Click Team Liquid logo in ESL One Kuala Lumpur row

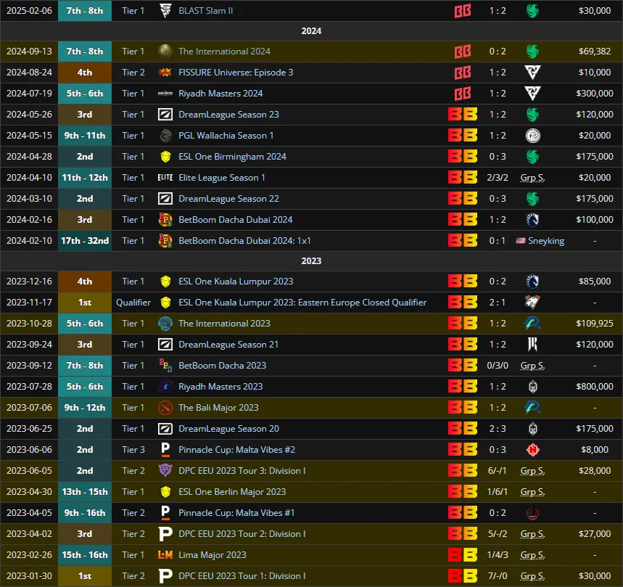(532, 282)
